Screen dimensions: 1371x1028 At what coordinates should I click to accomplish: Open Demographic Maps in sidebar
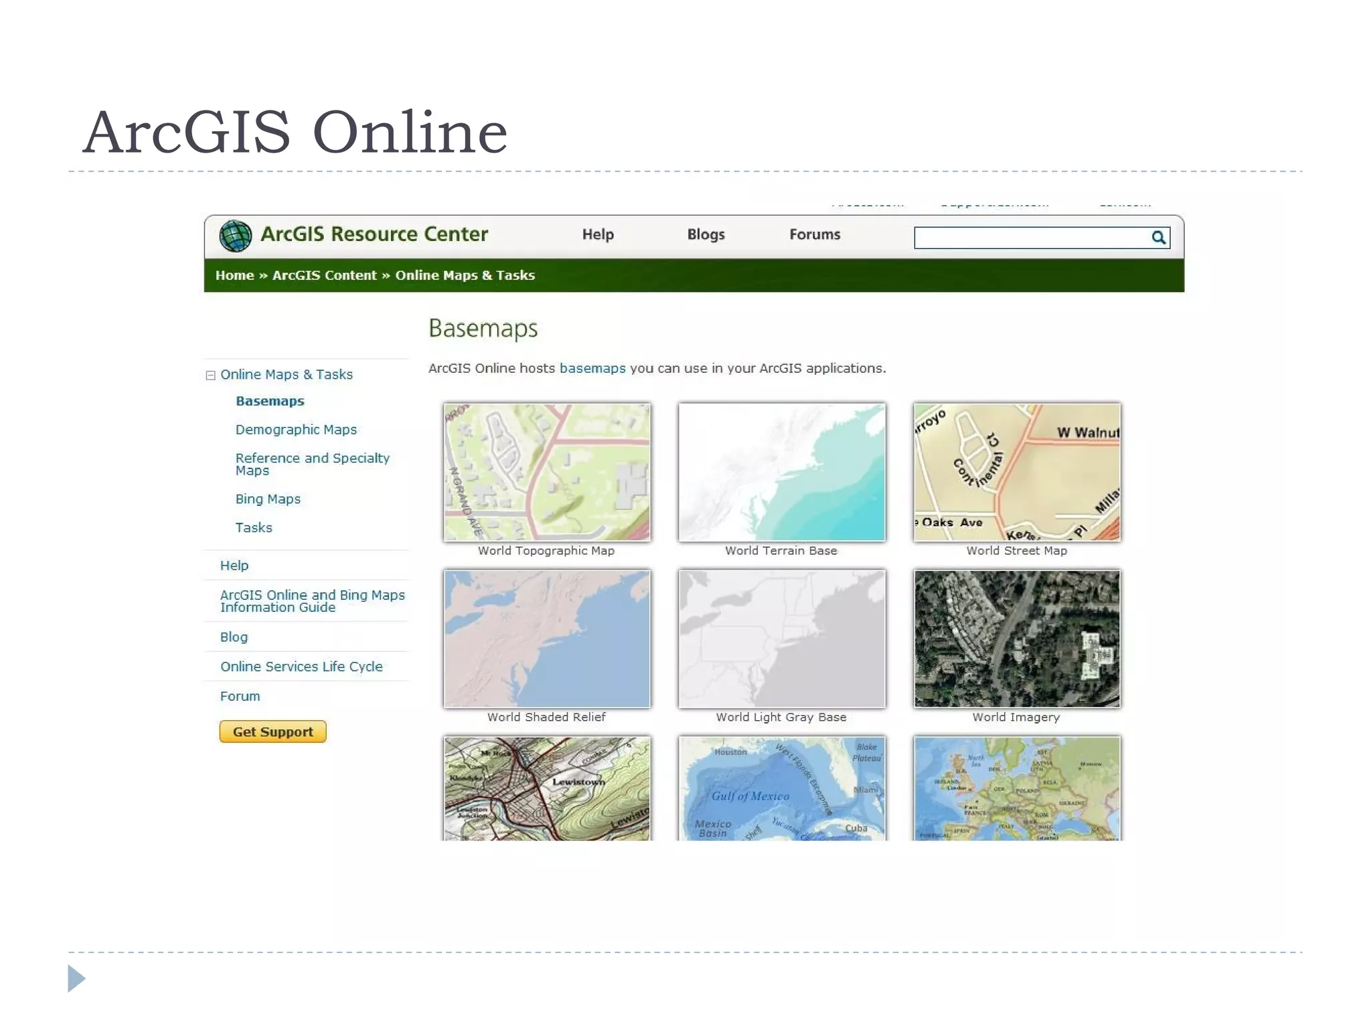pos(296,430)
